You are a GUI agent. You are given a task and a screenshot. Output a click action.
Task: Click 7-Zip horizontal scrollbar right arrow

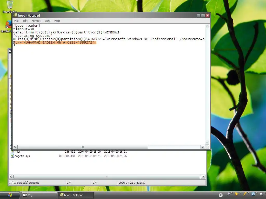pyautogui.click(x=203, y=177)
